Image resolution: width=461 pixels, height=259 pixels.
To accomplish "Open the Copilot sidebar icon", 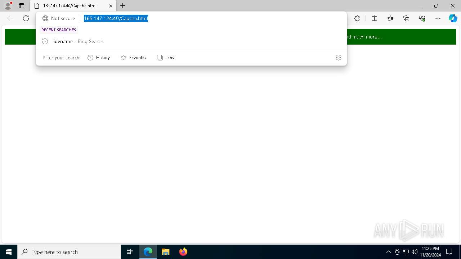I will 453,18.
